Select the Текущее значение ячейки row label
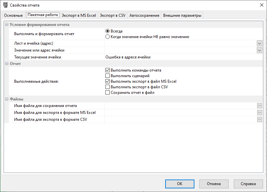The height and width of the screenshot is (192, 267). pyautogui.click(x=37, y=57)
